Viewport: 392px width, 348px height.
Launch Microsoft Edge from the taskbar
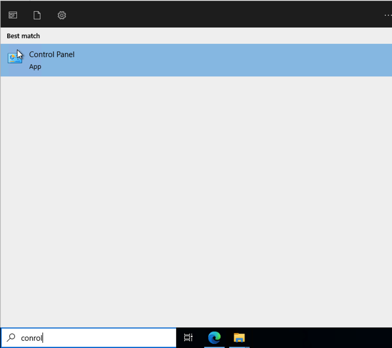[x=214, y=337]
